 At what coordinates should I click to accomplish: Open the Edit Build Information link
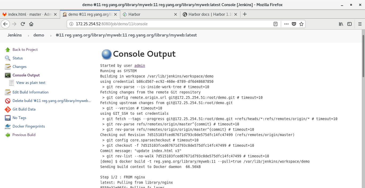pyautogui.click(x=30, y=92)
